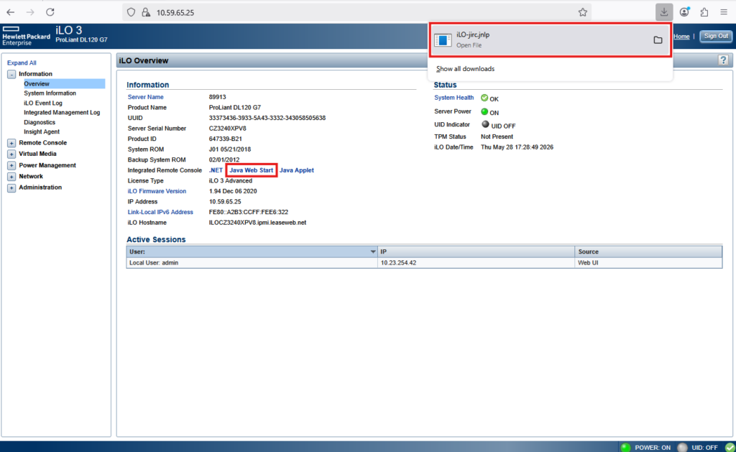The height and width of the screenshot is (452, 736).
Task: Click the Link-Local IPv6 Address link
Action: click(x=160, y=212)
